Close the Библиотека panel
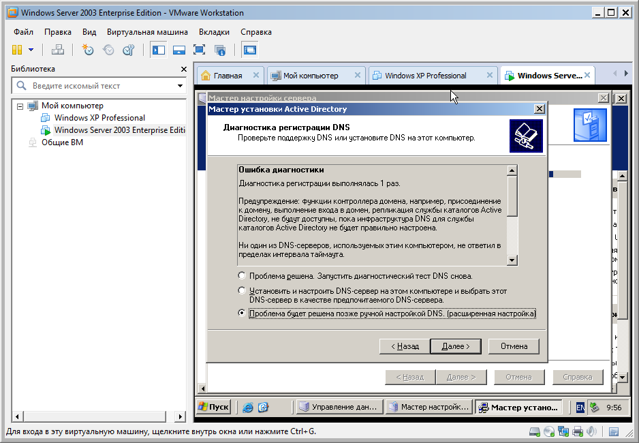639x443 pixels. (184, 70)
